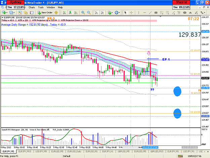Viewport: 210px width, 158px height.
Task: Open the Periods dropdown arrow
Action: click(x=119, y=12)
